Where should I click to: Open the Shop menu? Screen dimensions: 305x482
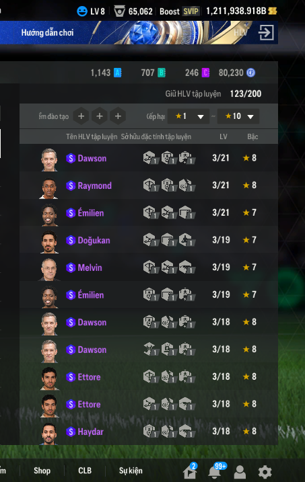[x=42, y=471]
